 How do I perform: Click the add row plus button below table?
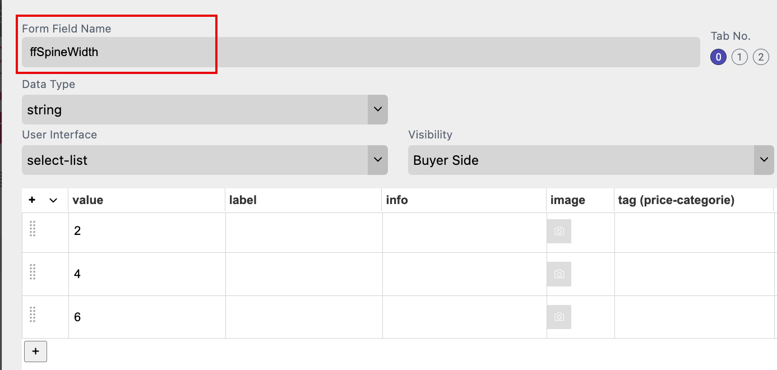35,351
